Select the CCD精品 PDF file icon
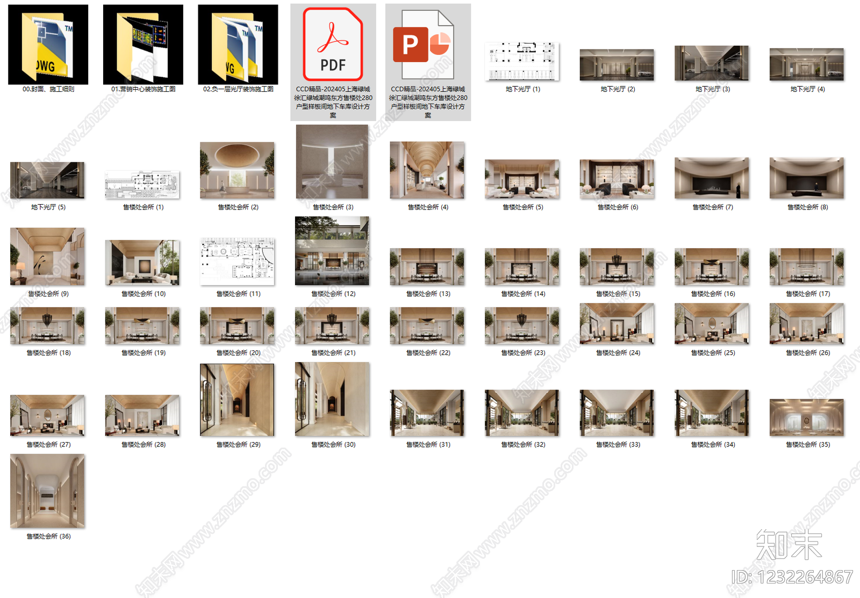Viewport: 860px width, 598px height. [x=333, y=45]
